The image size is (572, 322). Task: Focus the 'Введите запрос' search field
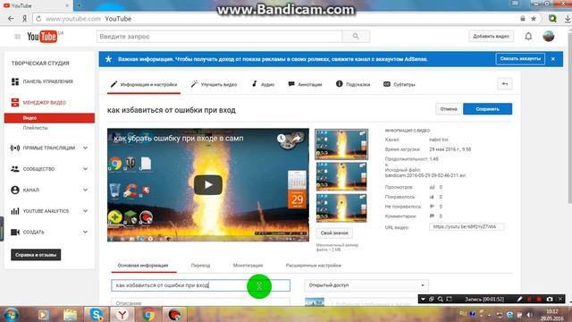(x=219, y=37)
